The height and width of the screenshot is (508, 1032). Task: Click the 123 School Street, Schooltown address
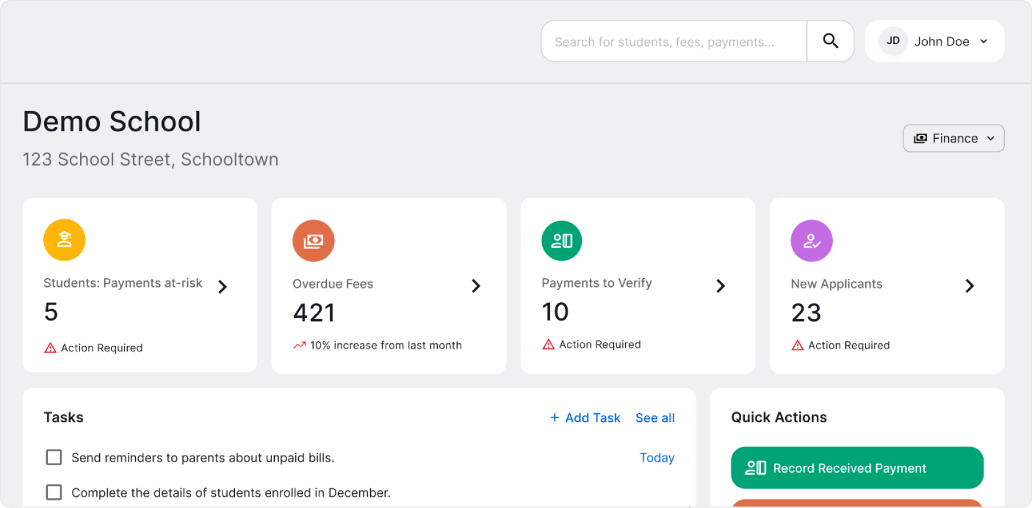pos(151,159)
